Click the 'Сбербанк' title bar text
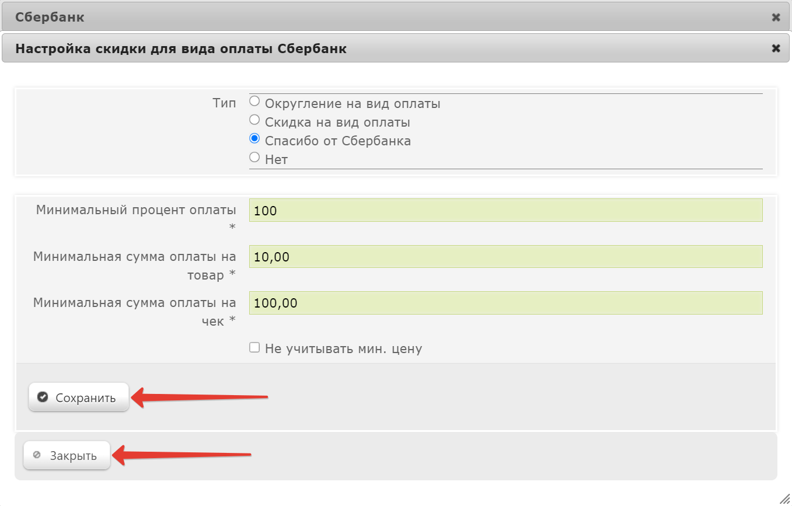Viewport: 792px width, 506px height. [50, 18]
